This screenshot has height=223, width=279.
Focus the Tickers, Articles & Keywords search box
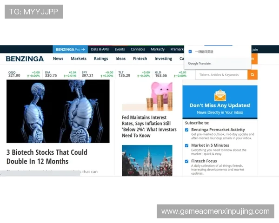221,75
